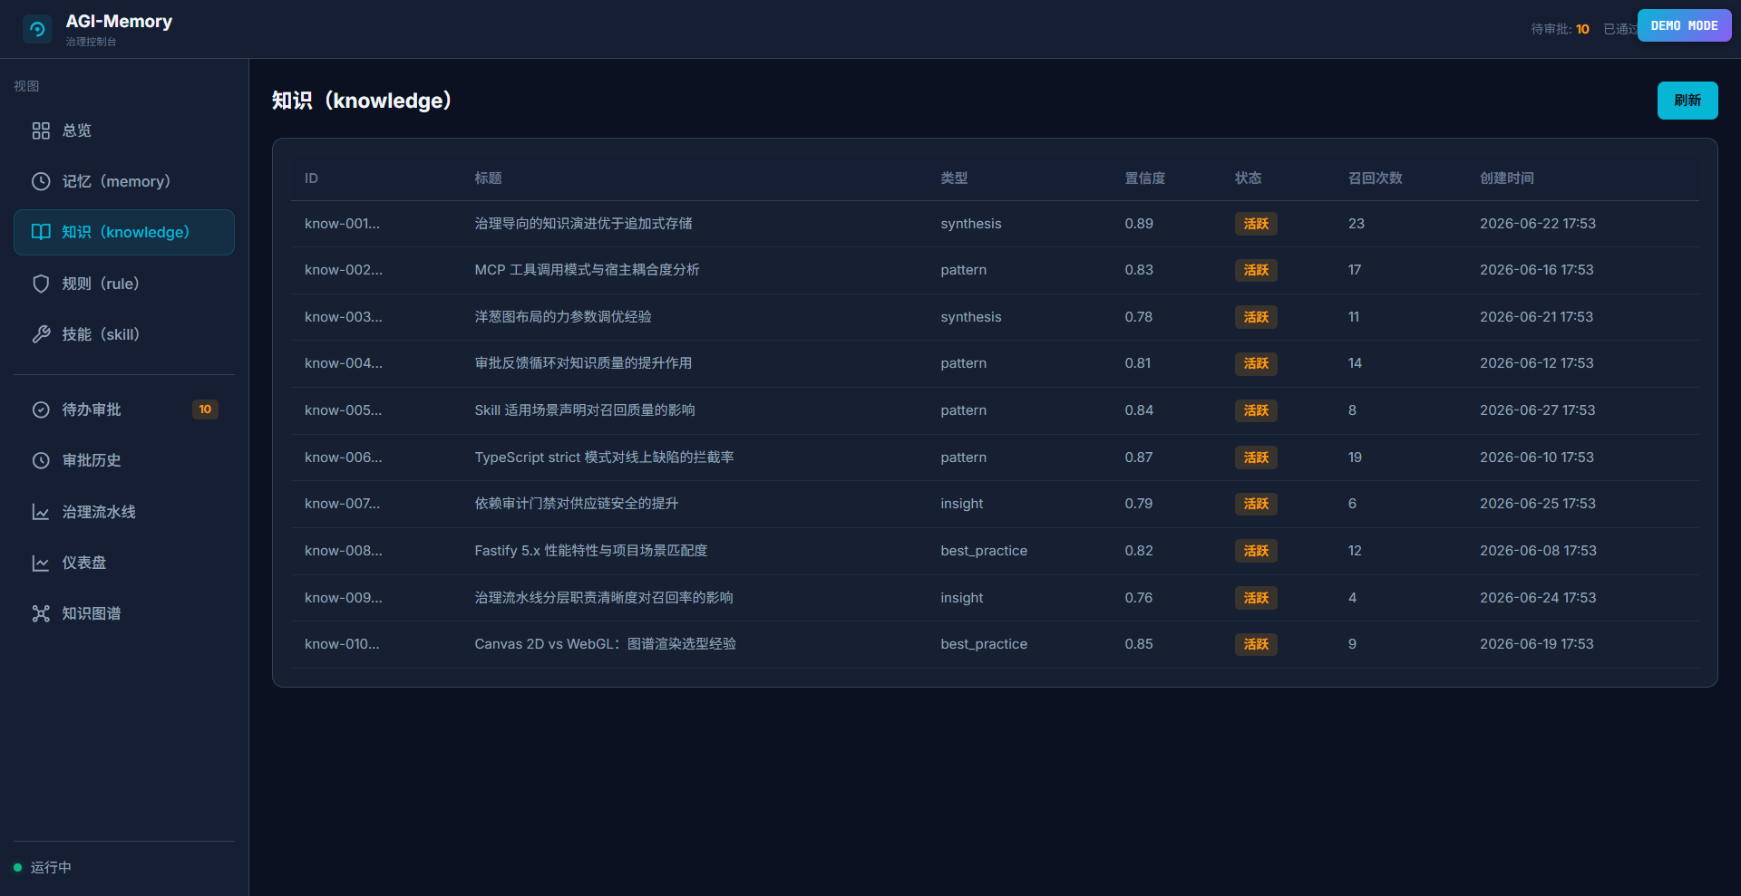Click title Canvas 2D vs WebGL：图谱渲染选型经验
1741x896 pixels.
[605, 644]
